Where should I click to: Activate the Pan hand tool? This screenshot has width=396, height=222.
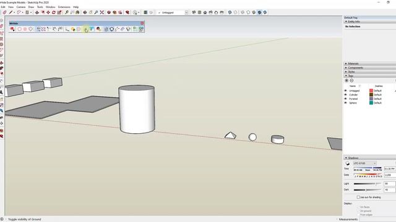point(90,12)
